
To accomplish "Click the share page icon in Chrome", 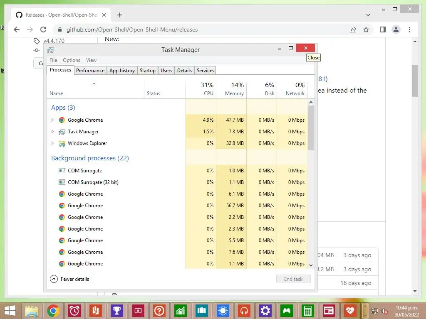I will coord(353,29).
